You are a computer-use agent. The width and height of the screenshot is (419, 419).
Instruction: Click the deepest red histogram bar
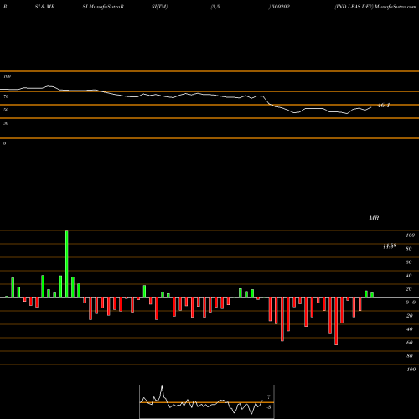tap(336, 321)
